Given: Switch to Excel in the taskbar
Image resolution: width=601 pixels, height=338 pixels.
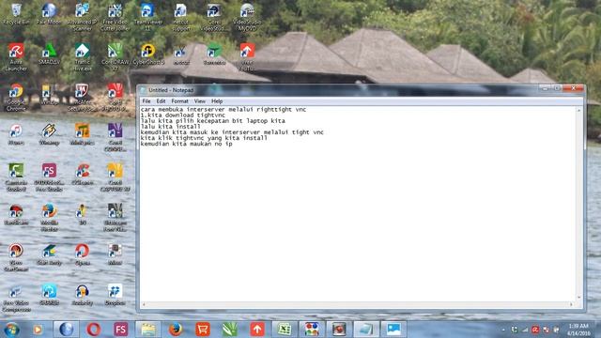Looking at the screenshot, I should (284, 330).
